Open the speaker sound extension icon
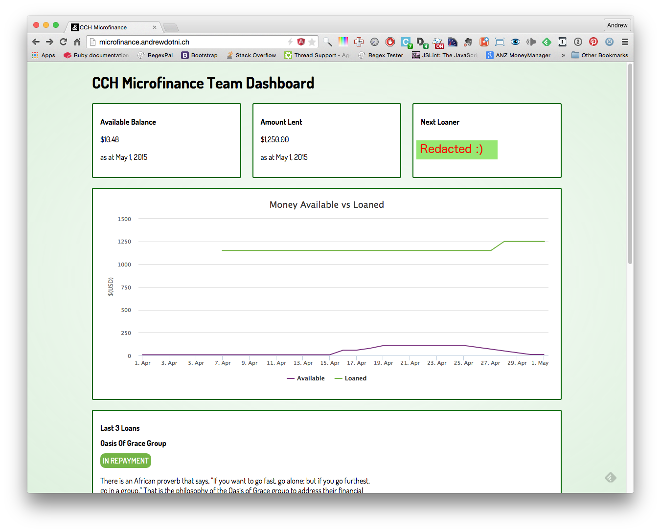The width and height of the screenshot is (661, 532). (x=531, y=42)
